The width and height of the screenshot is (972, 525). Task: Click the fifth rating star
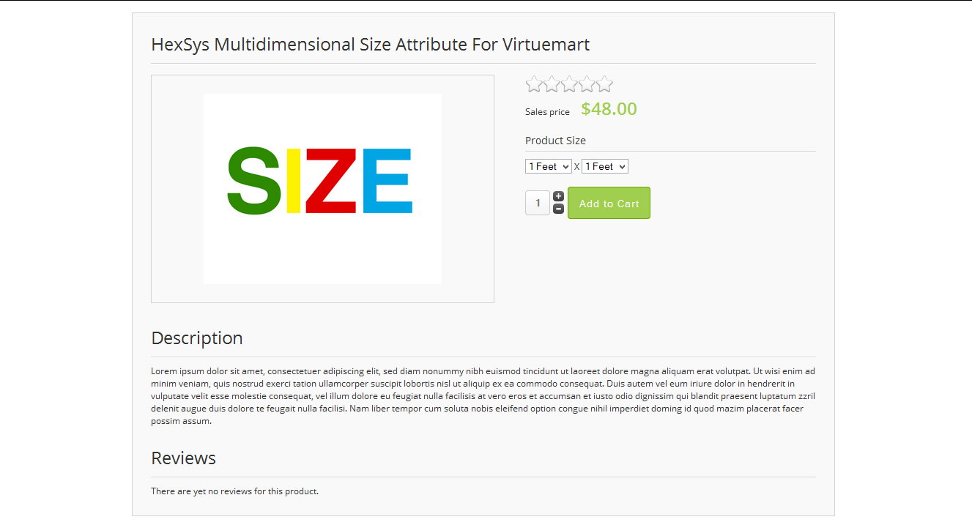[604, 84]
